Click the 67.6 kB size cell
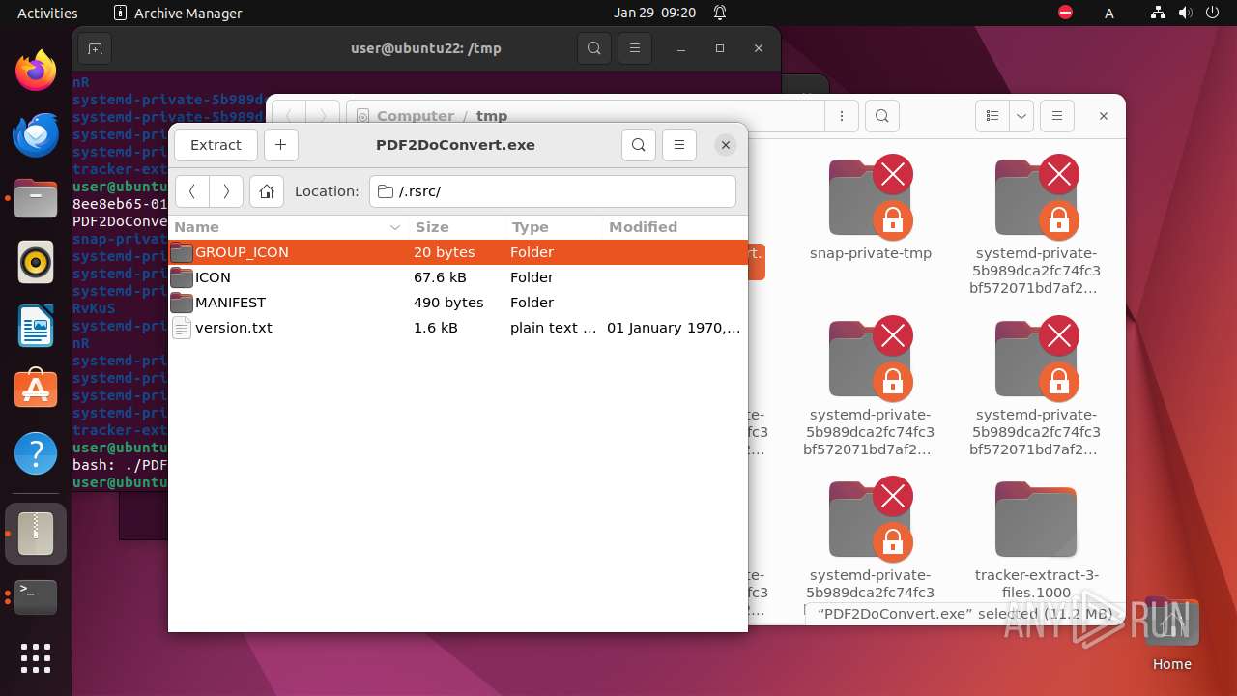Viewport: 1237px width, 696px height. 440,277
